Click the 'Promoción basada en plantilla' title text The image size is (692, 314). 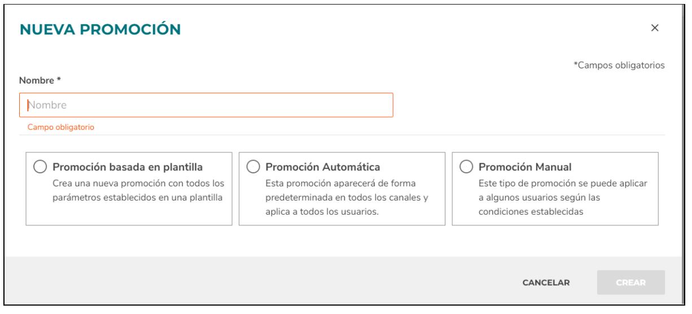click(x=128, y=167)
